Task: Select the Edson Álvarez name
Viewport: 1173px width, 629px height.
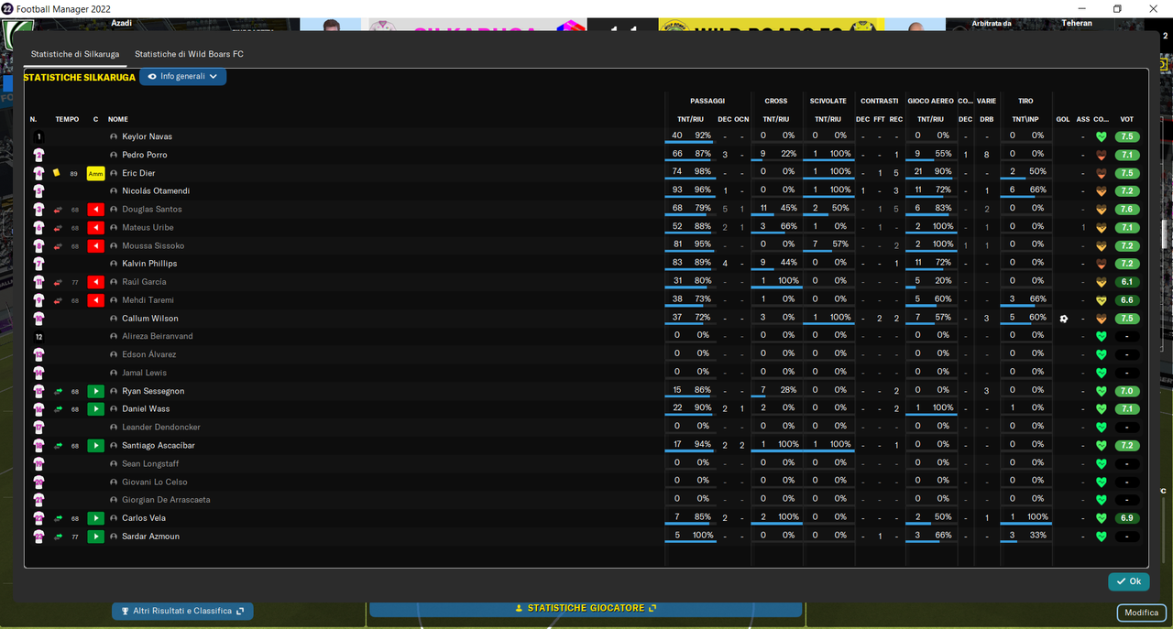Action: [149, 354]
